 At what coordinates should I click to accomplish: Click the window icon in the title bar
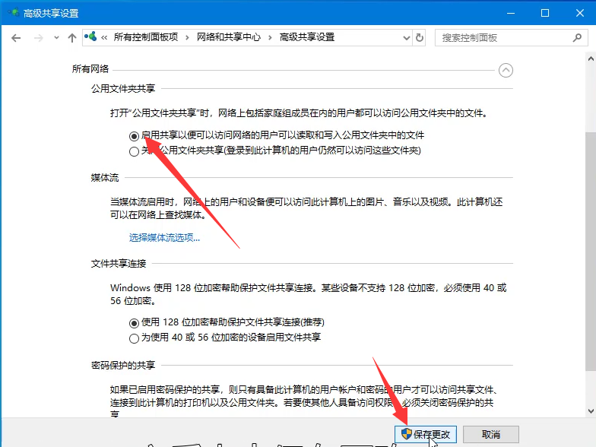(13, 13)
